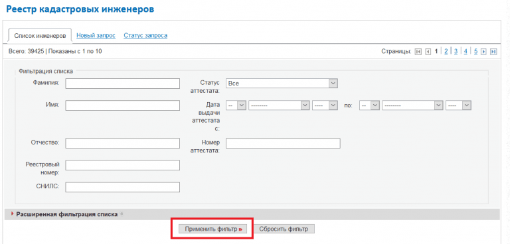Screen dimensions: 510x244
Task: Open the Новый запрос tab
Action: [96, 35]
